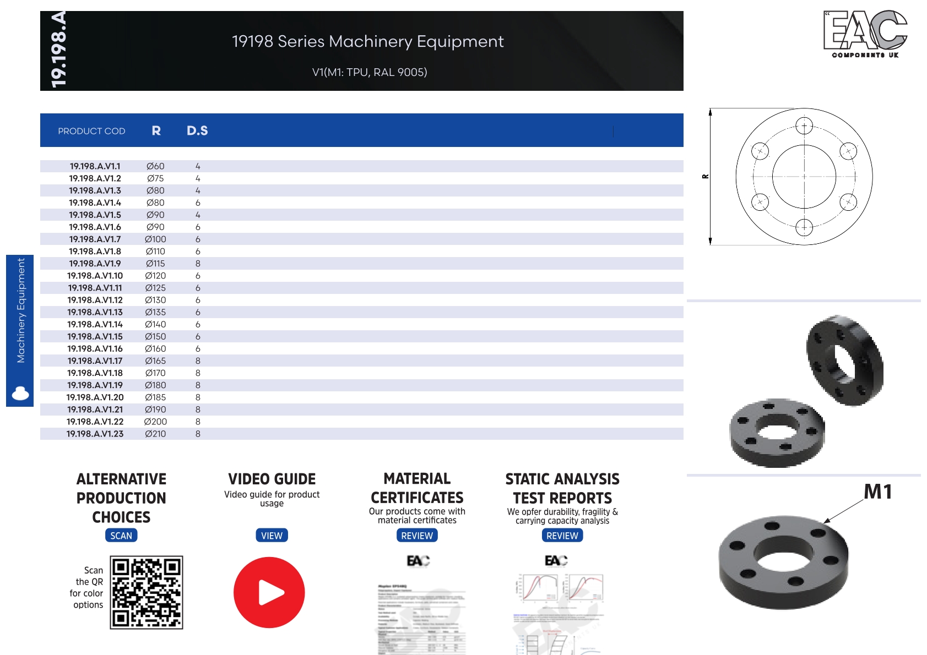Click the Ø75 diameter value
Image resolution: width=927 pixels, height=655 pixels.
click(155, 178)
